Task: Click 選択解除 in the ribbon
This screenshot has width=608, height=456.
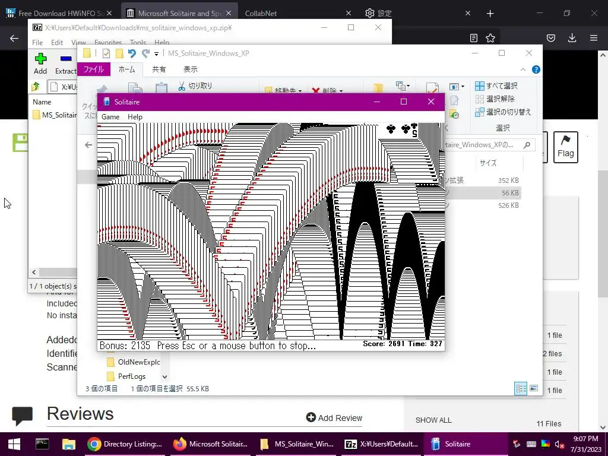Action: pyautogui.click(x=495, y=99)
